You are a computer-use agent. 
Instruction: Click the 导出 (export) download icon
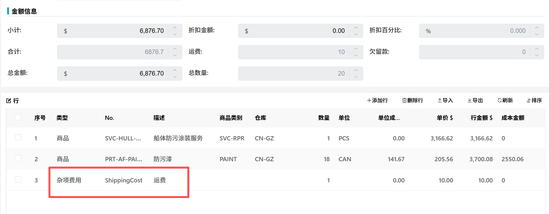pos(470,101)
